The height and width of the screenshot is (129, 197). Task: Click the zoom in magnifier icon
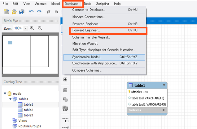click(32, 28)
